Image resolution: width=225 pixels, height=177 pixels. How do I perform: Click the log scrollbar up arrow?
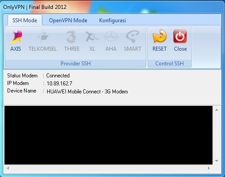click(217, 110)
